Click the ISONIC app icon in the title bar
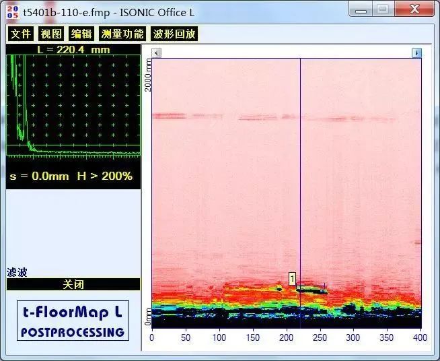Viewport: 440px width, 361px height. pos(12,12)
